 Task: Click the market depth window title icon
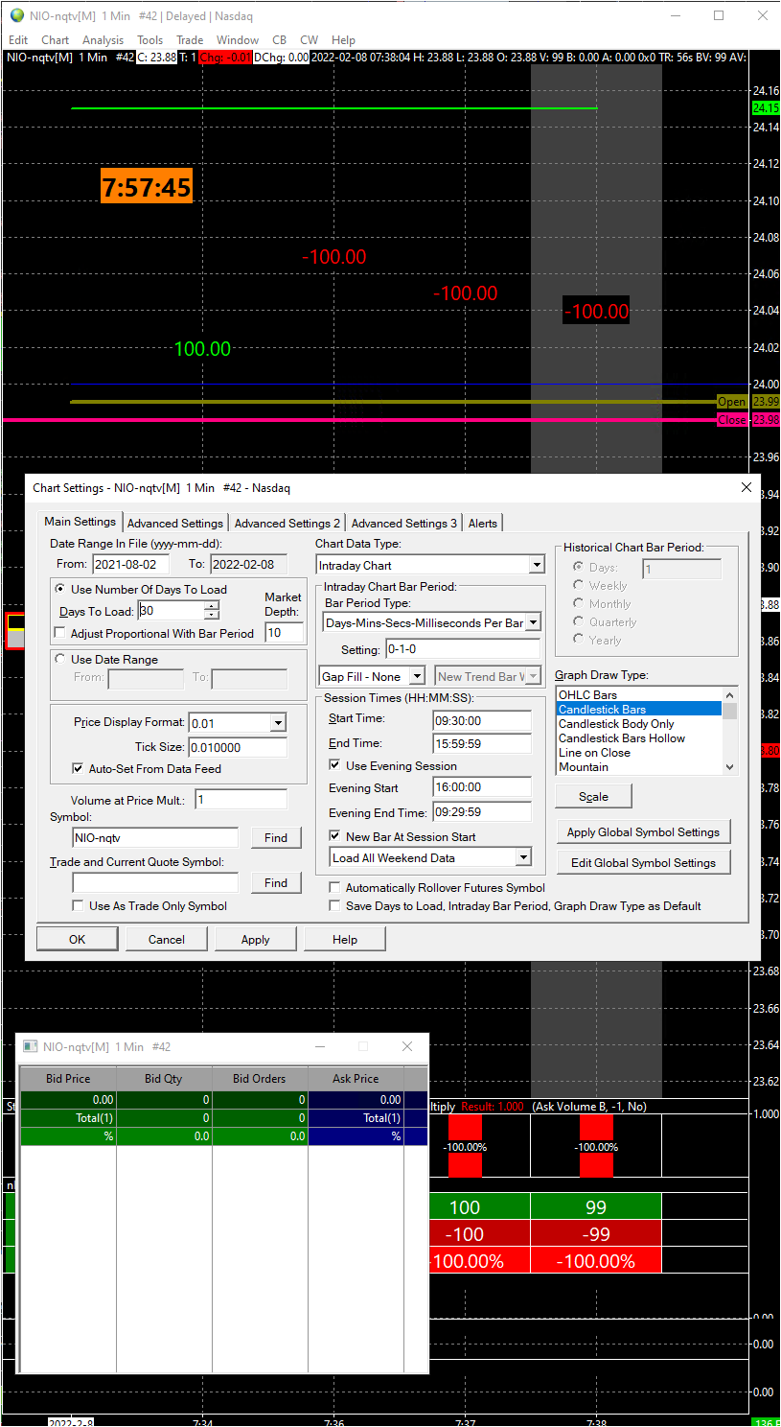pos(31,1046)
